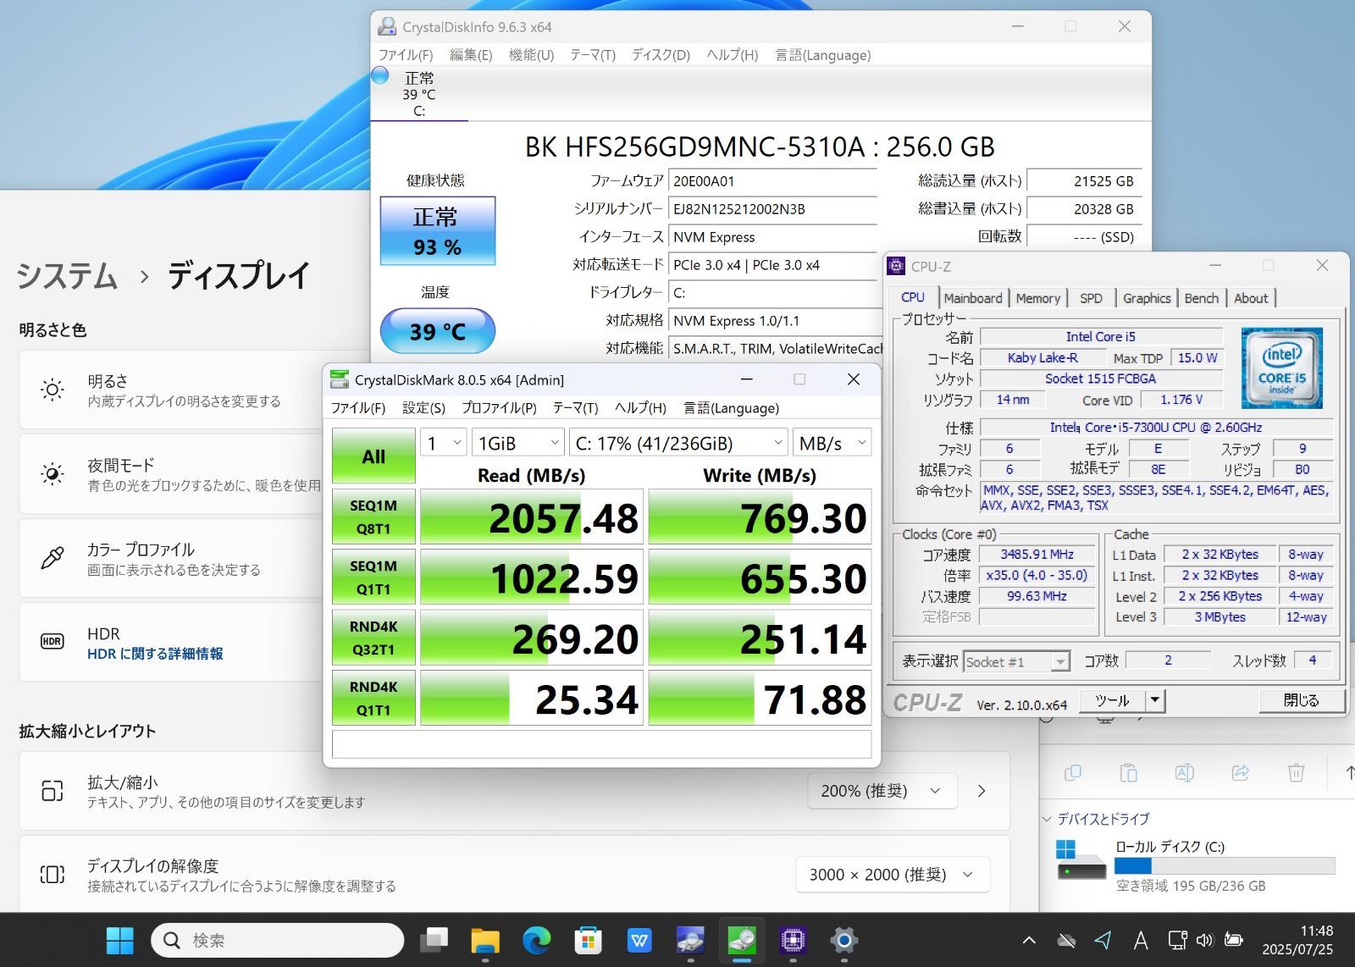Switch to the Mainboard tab in CPU-Z
The image size is (1355, 967).
click(973, 298)
